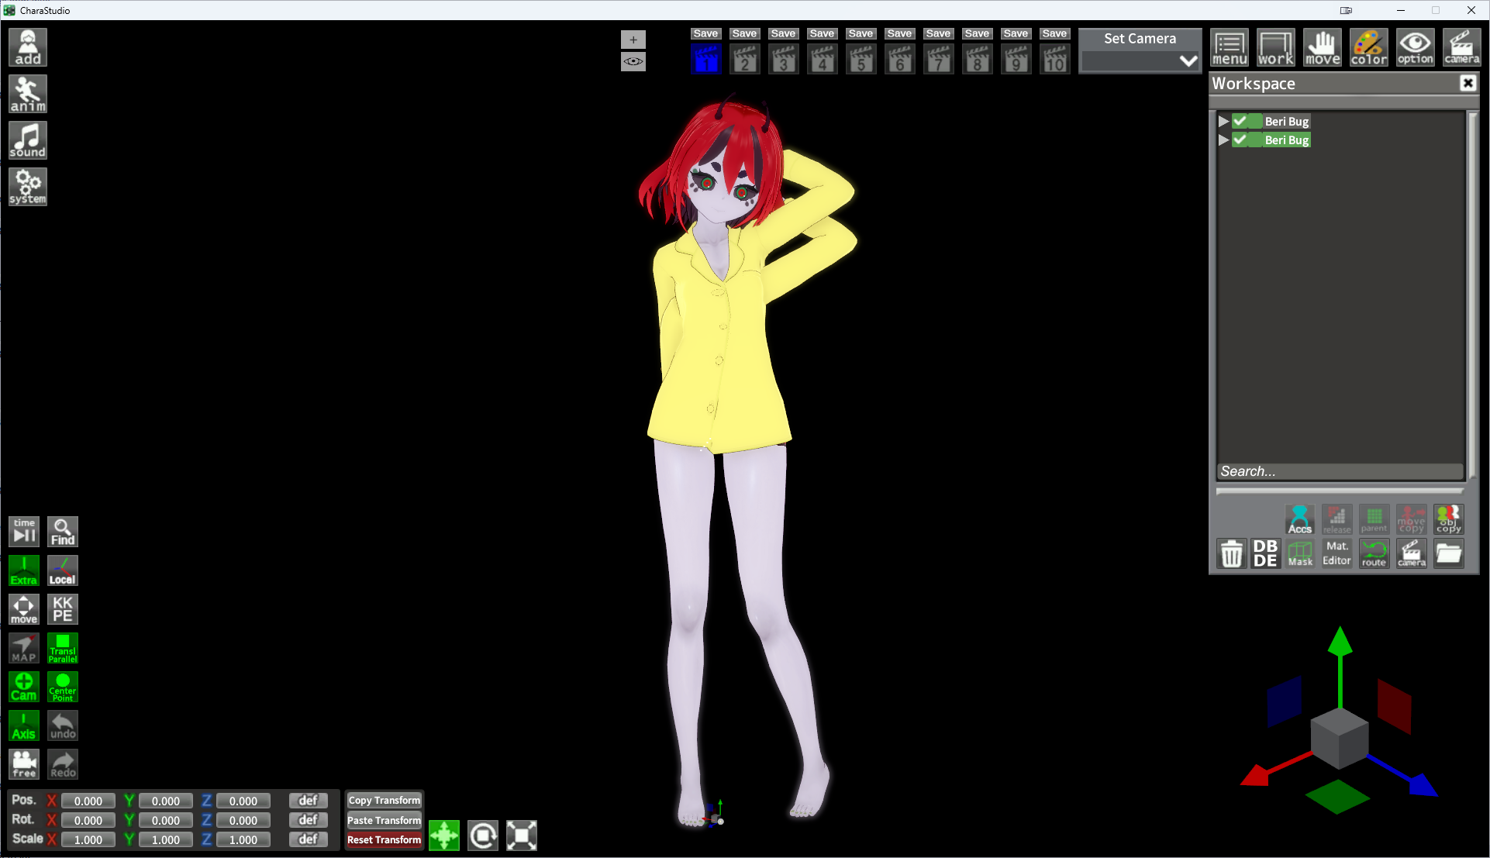Delete selected object with trash icon

click(1231, 553)
